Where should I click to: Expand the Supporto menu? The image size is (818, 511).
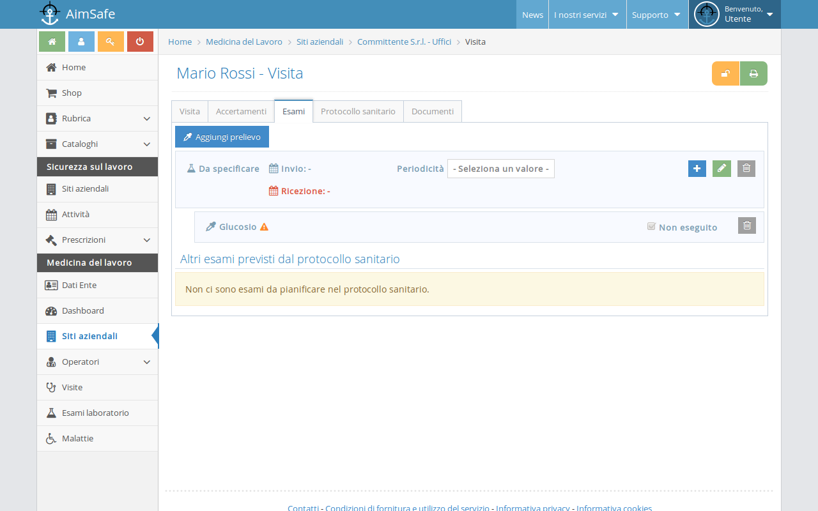[x=657, y=15]
